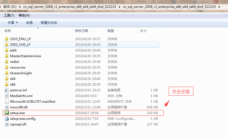Select the file name sqmapi.dll

[18, 124]
